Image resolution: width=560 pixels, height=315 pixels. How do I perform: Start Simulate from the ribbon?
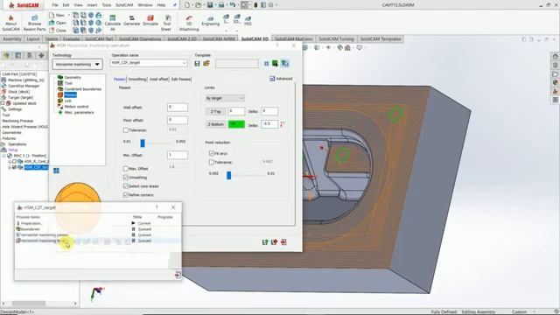click(150, 21)
